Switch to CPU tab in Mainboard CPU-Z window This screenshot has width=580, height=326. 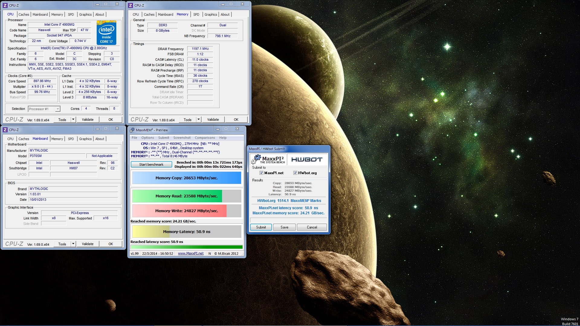10,139
